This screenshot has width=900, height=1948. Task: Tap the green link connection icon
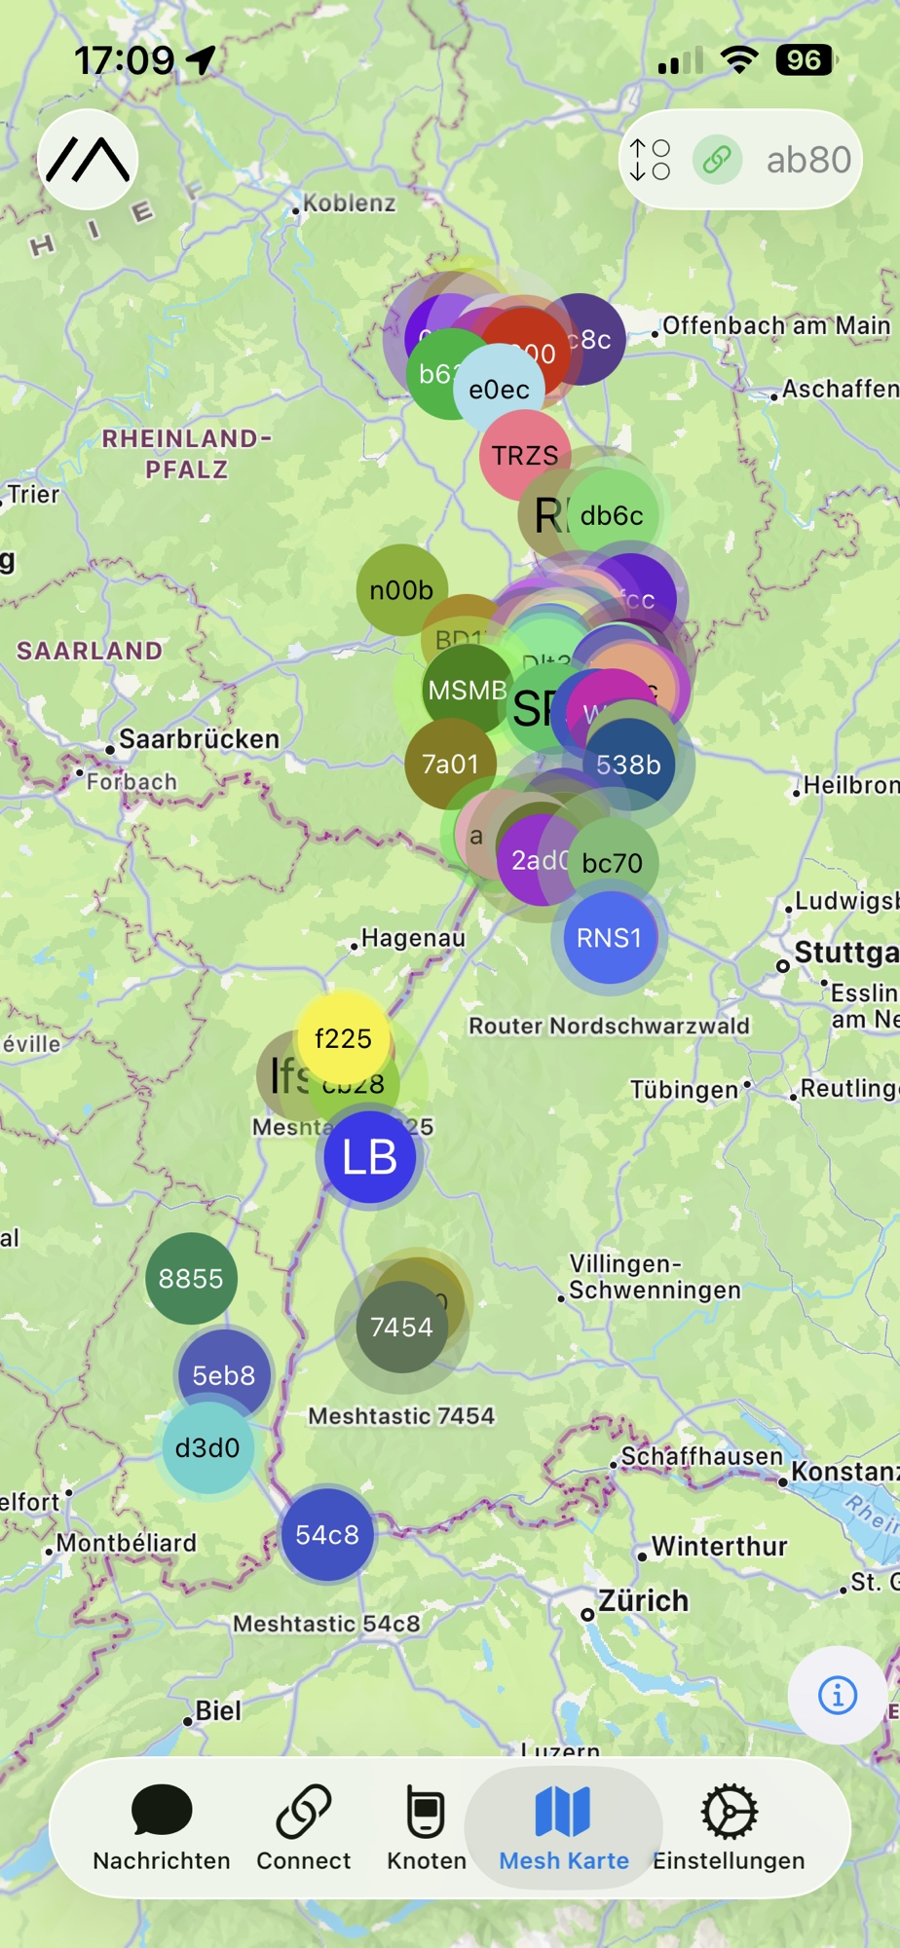(x=718, y=160)
